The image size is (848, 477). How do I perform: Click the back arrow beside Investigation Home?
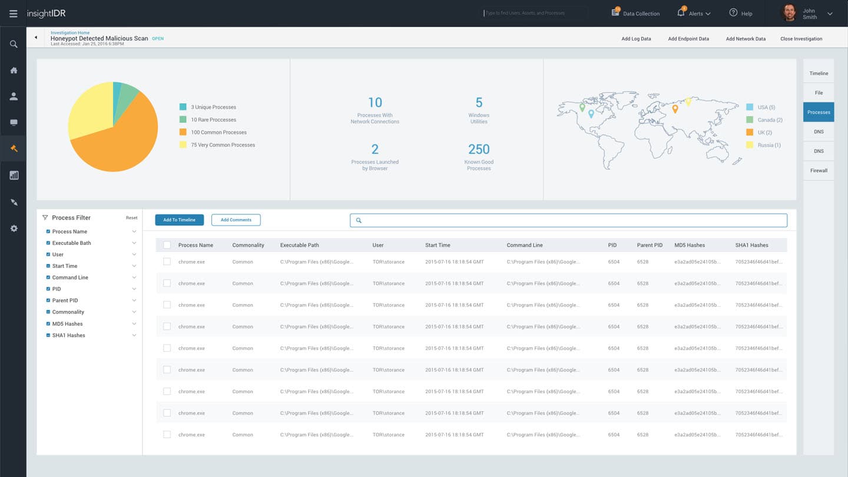(x=36, y=38)
